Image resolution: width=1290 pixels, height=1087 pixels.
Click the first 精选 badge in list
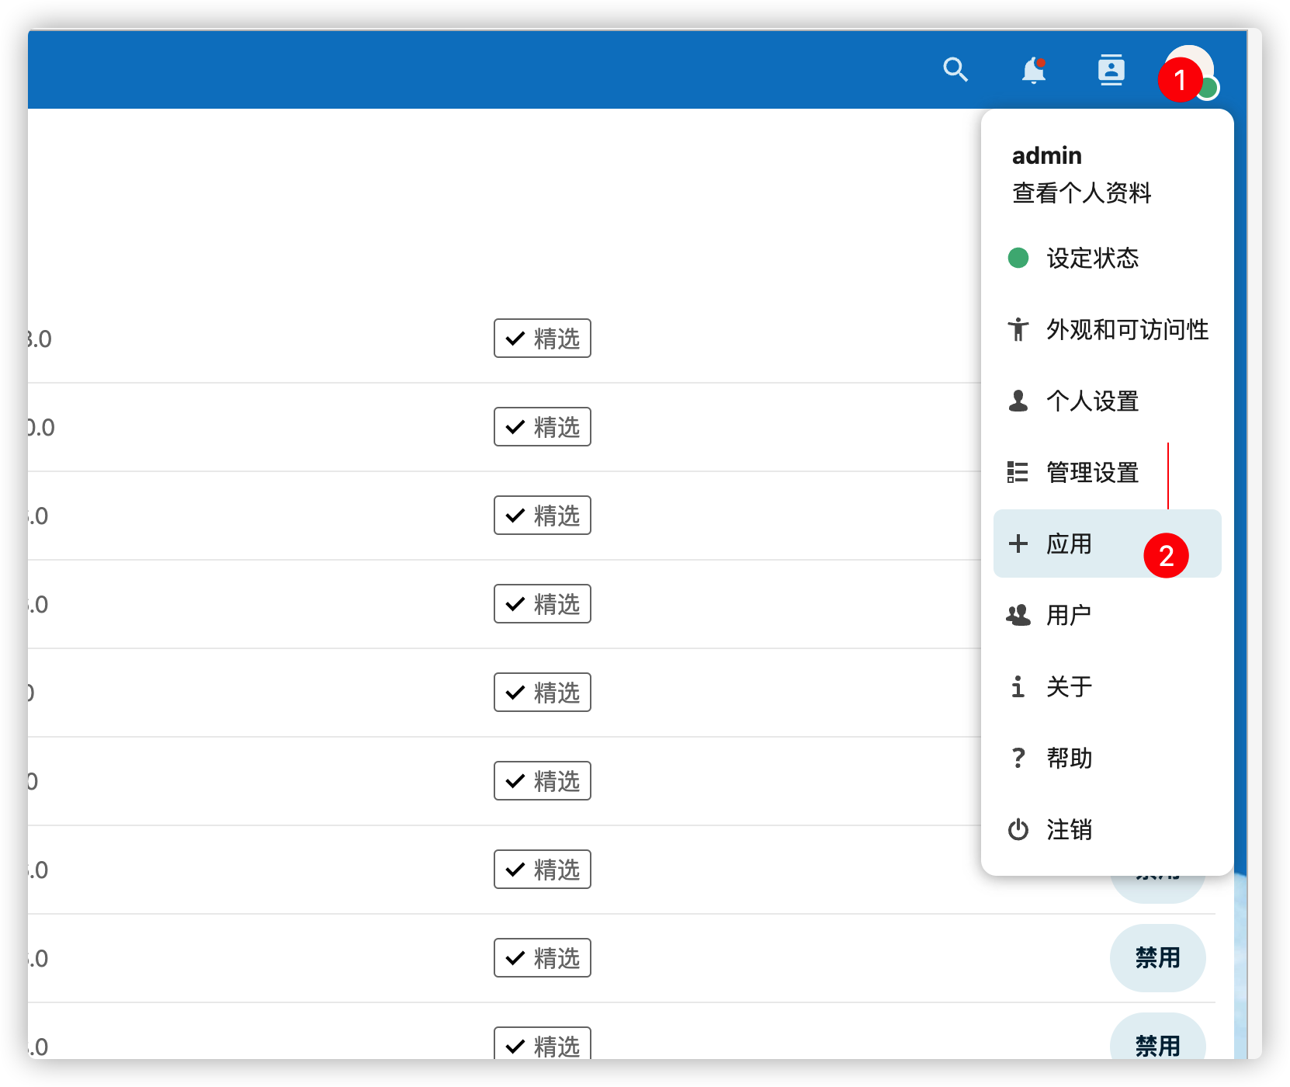coord(542,339)
